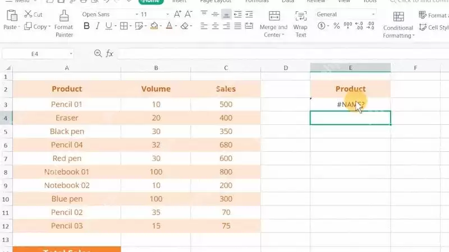This screenshot has height=252, width=449.
Task: Expand underline style arrow
Action: [116, 26]
